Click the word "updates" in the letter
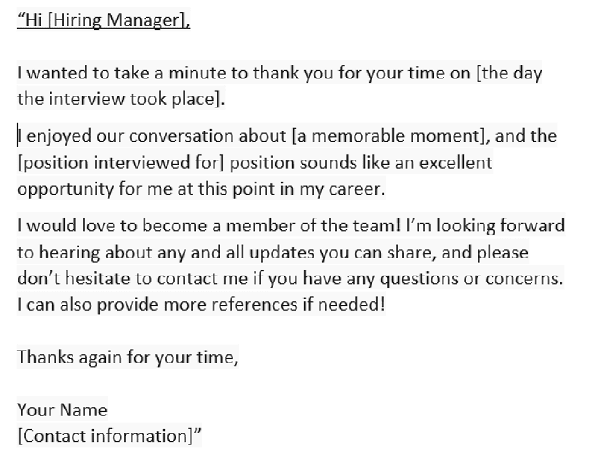The height and width of the screenshot is (453, 598). click(282, 253)
